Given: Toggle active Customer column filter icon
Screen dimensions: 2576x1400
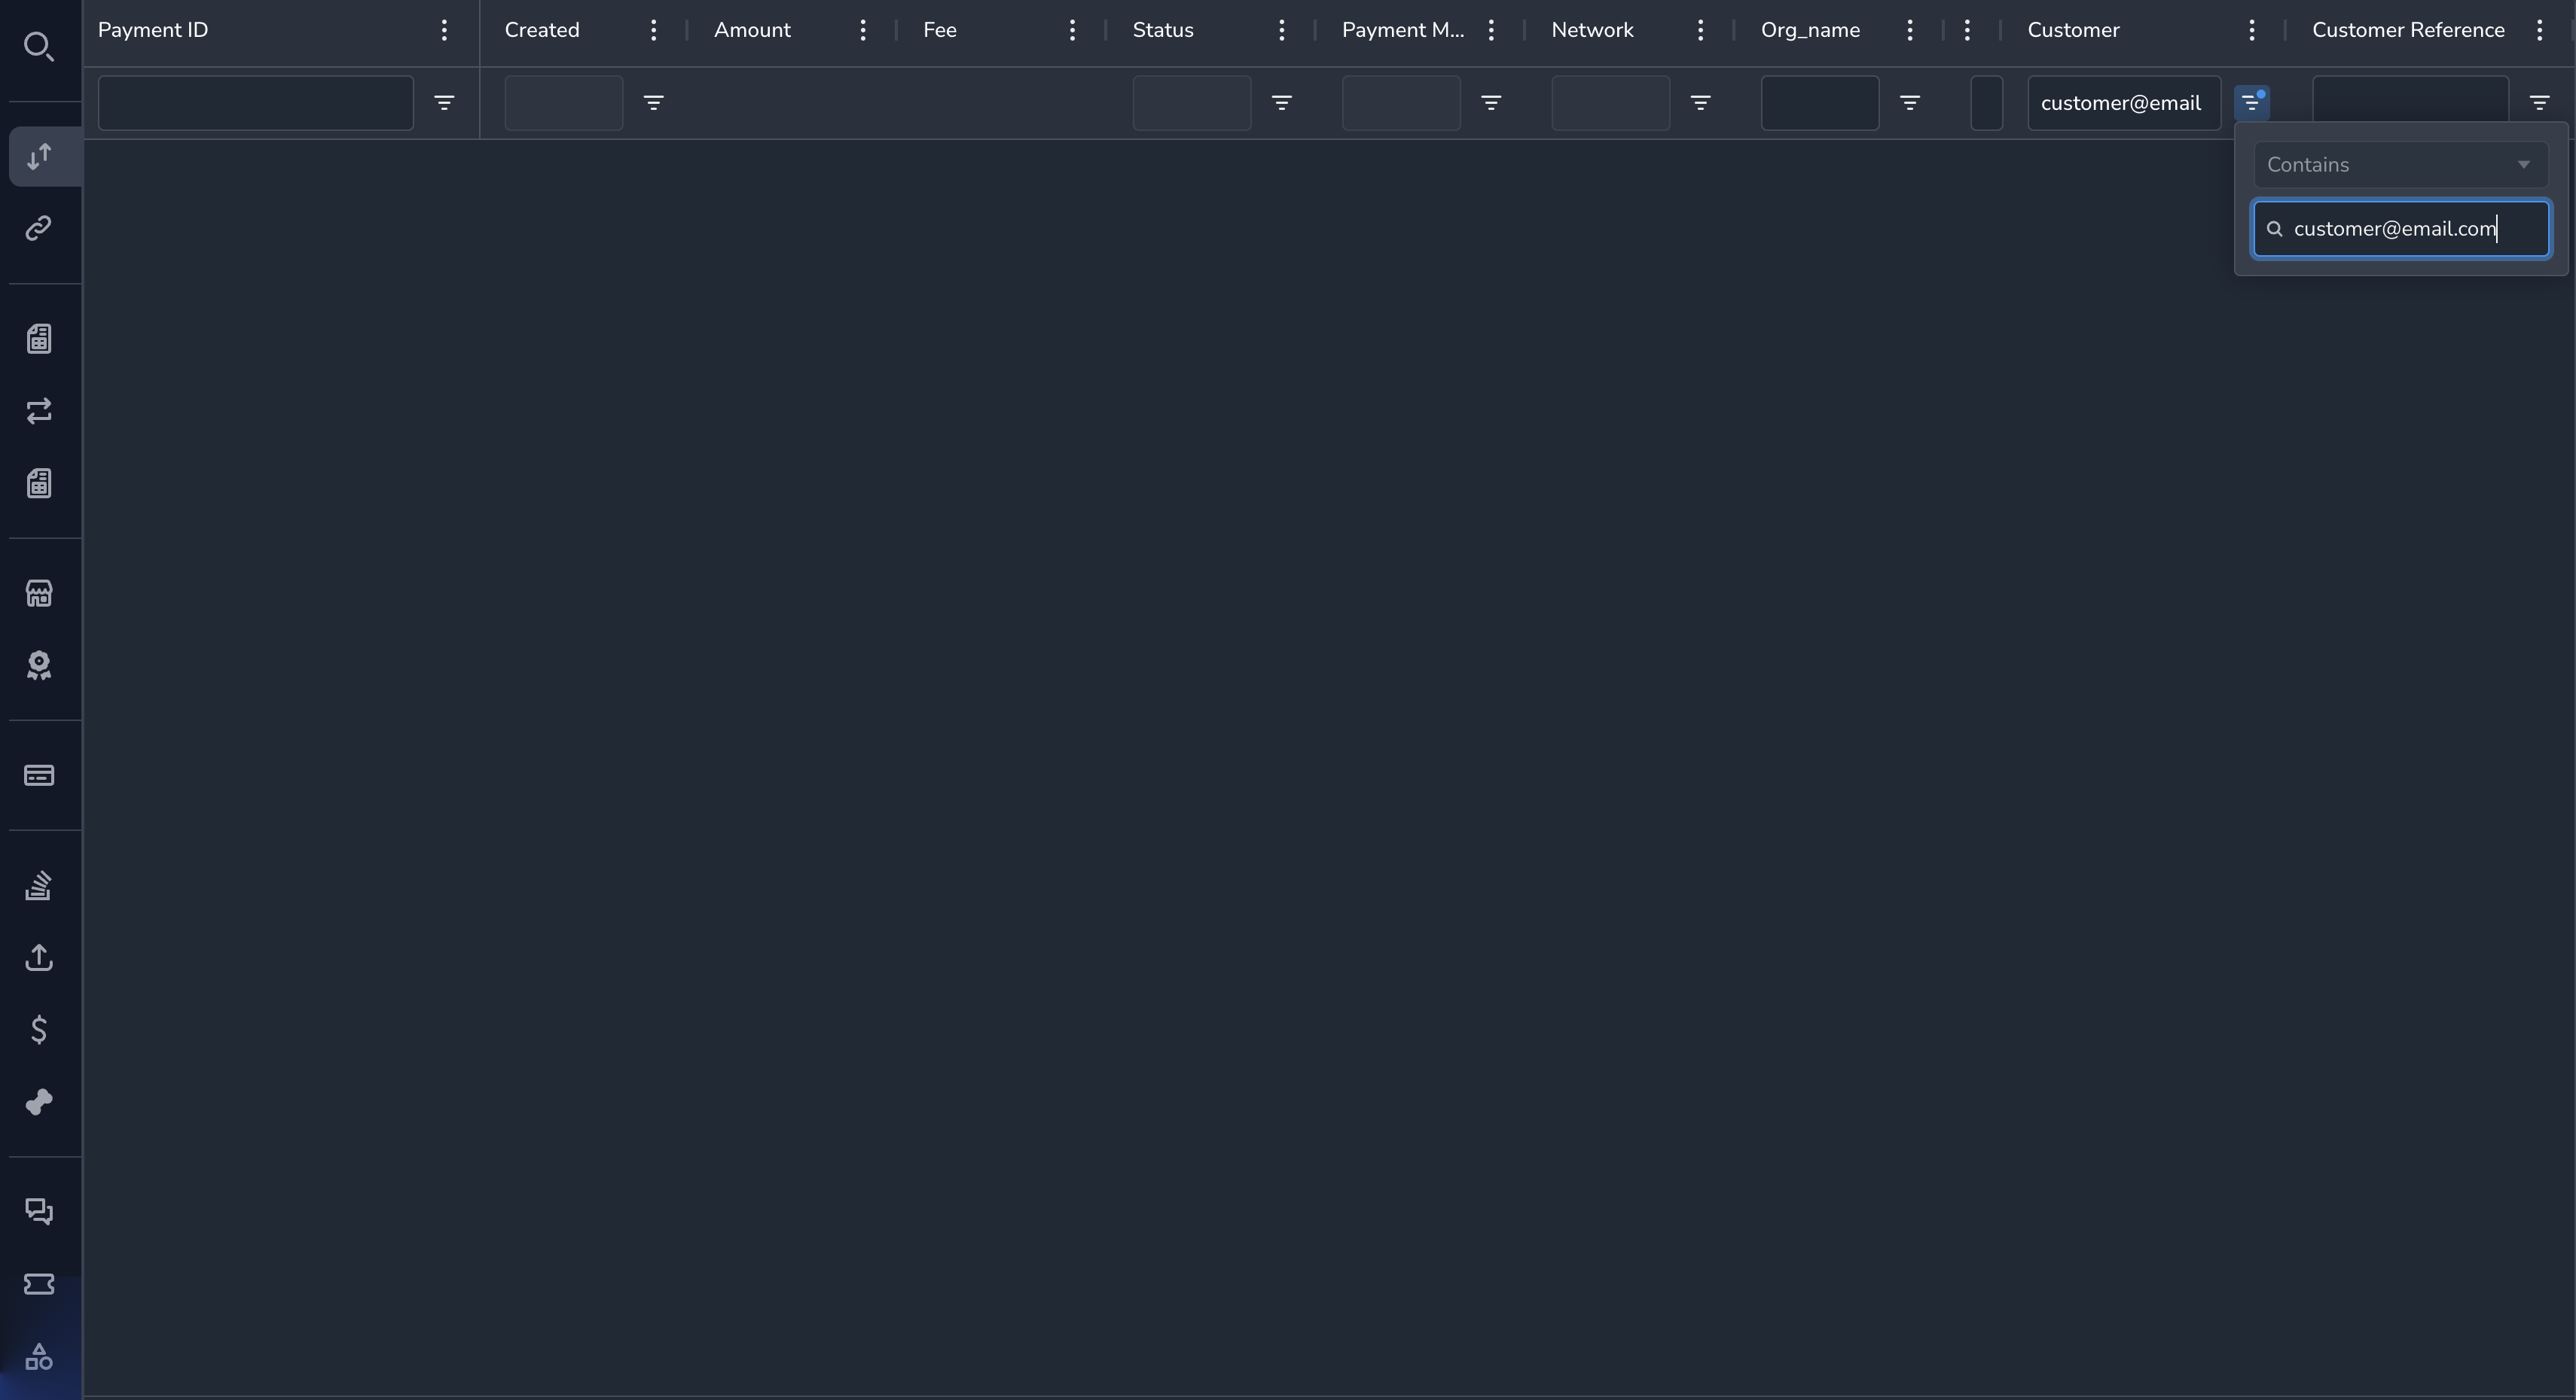Looking at the screenshot, I should click(2252, 103).
